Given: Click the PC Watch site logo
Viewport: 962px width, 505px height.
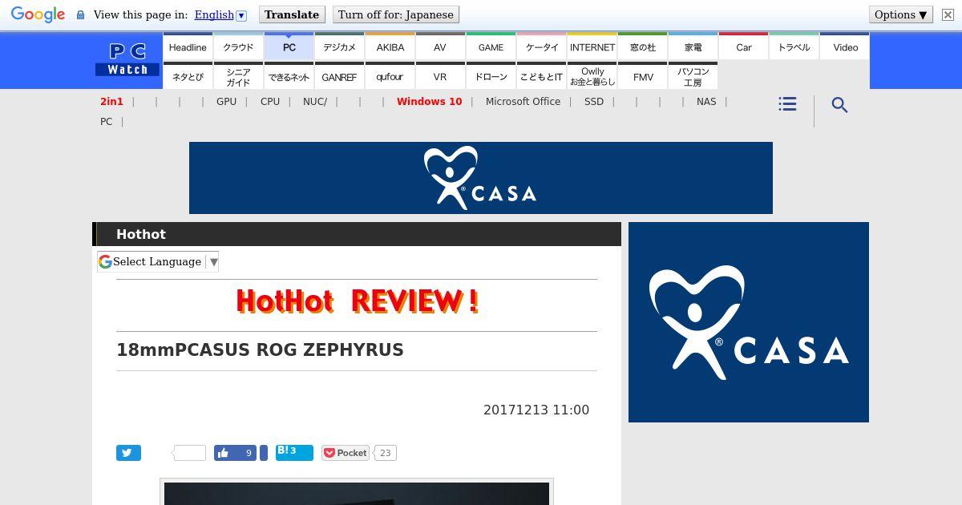Looking at the screenshot, I should pos(127,60).
